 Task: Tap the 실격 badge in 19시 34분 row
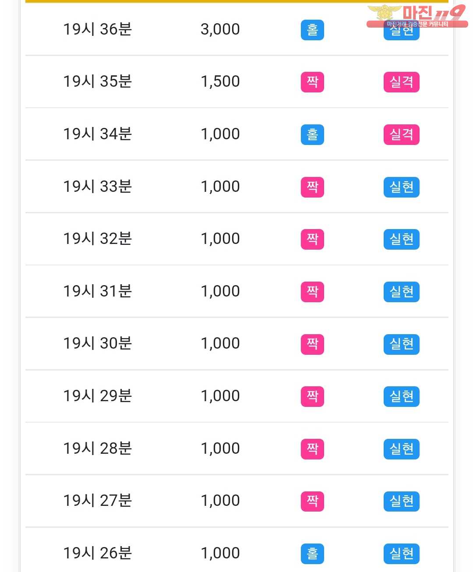pos(402,134)
